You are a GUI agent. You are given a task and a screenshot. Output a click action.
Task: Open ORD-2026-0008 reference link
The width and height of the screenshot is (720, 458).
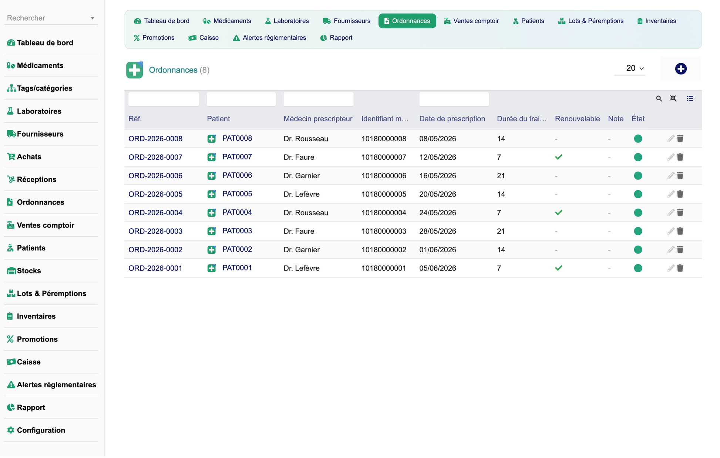click(x=155, y=139)
